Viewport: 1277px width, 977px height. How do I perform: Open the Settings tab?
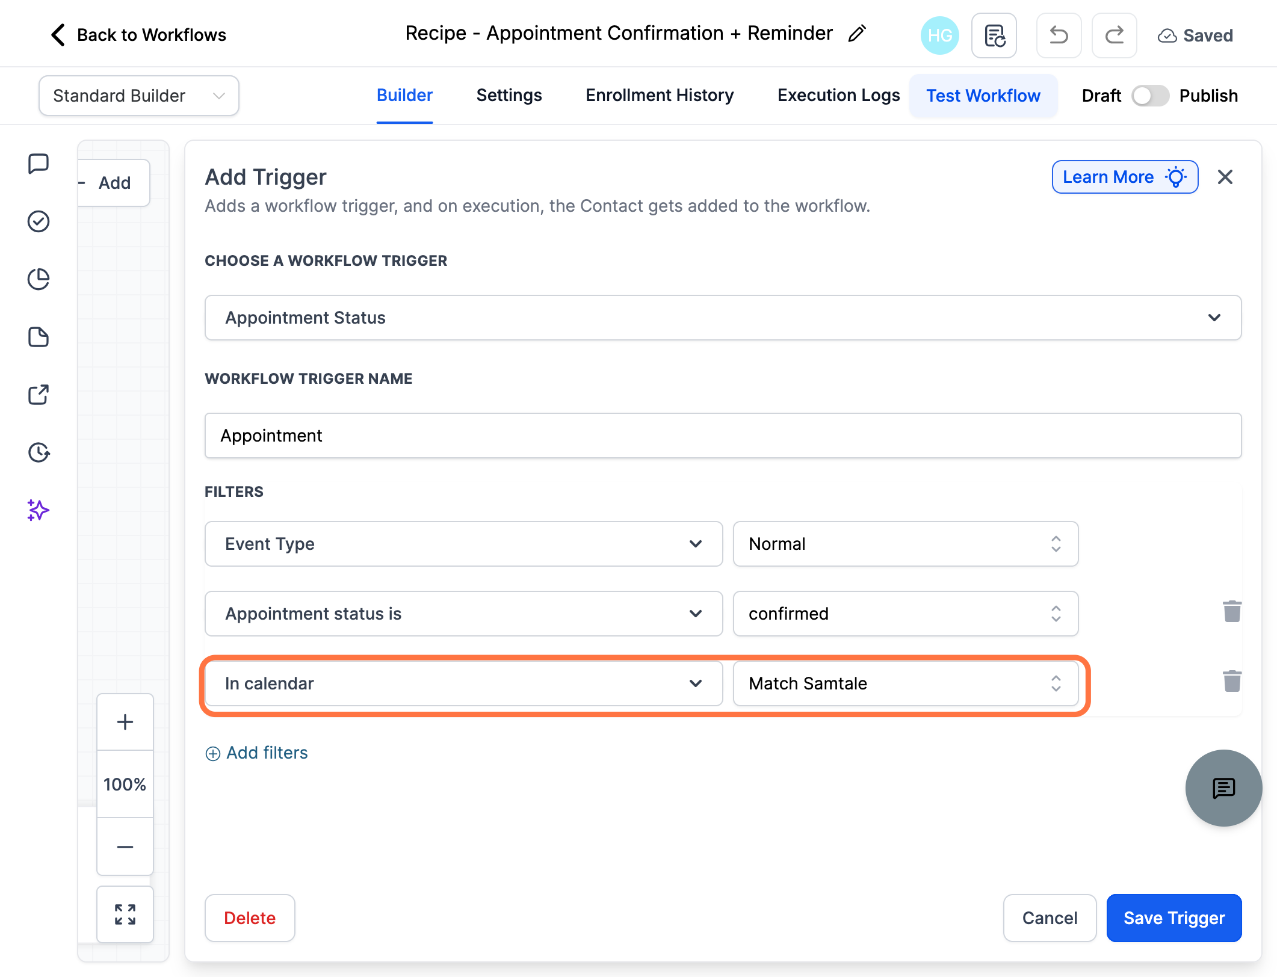click(509, 96)
